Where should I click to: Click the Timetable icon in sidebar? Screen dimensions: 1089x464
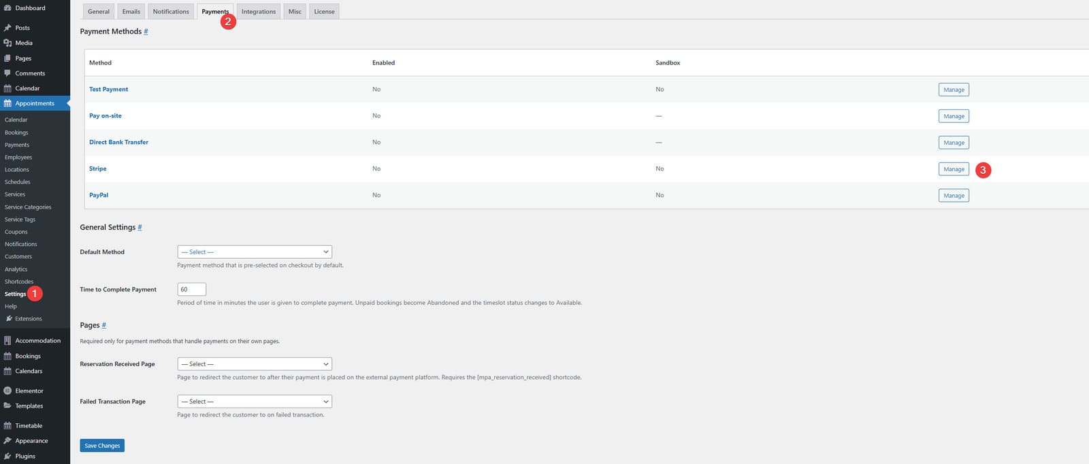click(x=7, y=426)
